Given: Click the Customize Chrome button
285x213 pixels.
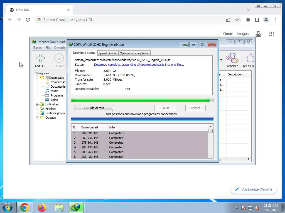Looking at the screenshot, I should coord(254,189).
